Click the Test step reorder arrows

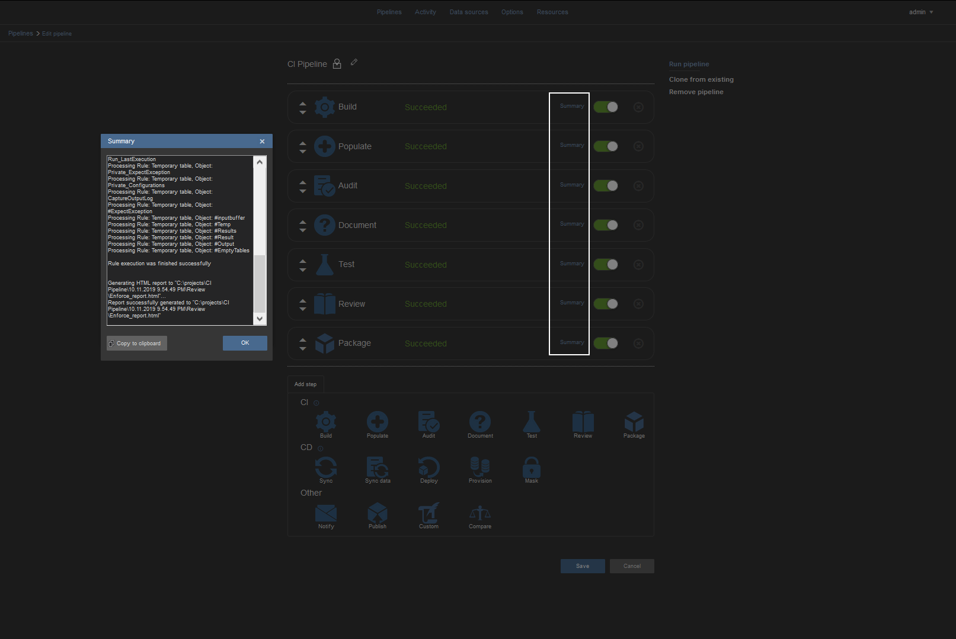(x=303, y=265)
